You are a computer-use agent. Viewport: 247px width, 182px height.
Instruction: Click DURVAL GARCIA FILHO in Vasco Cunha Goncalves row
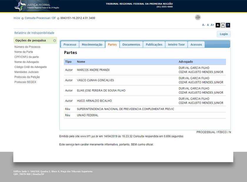(x=194, y=78)
